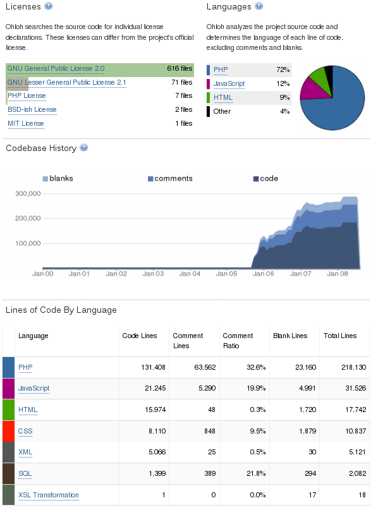Click the blanks legend entry in chart
This screenshot has width=371, height=510.
58,179
